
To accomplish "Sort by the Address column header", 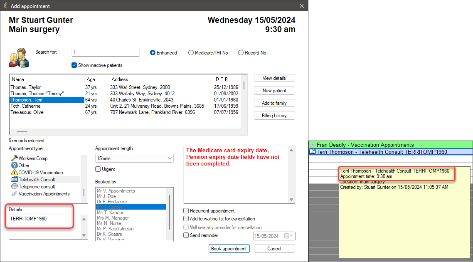I will coord(161,79).
